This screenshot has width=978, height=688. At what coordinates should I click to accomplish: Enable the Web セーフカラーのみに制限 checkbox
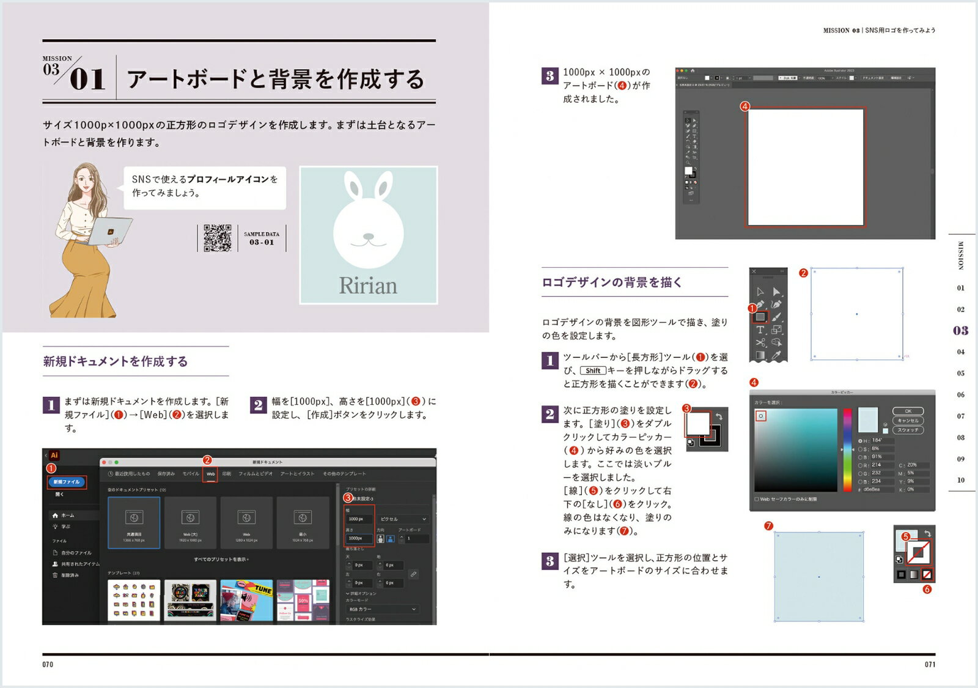pyautogui.click(x=757, y=499)
